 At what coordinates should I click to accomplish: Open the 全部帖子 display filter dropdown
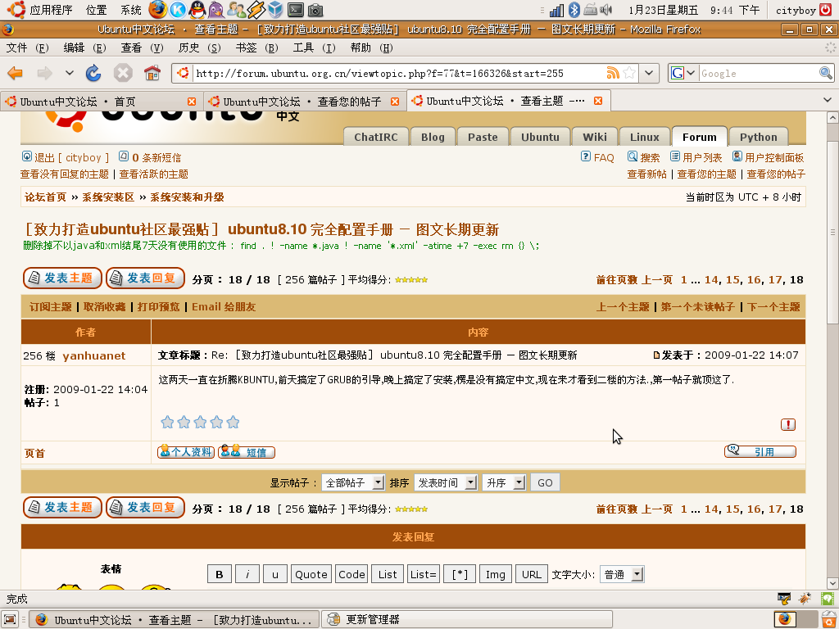pyautogui.click(x=353, y=483)
